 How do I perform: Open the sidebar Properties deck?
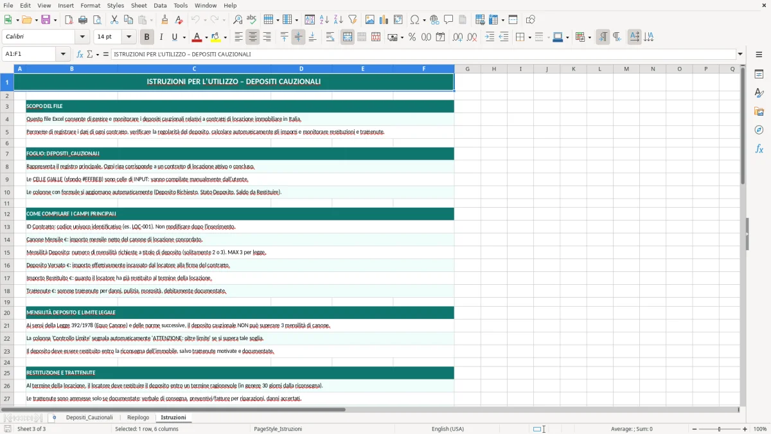(x=759, y=74)
